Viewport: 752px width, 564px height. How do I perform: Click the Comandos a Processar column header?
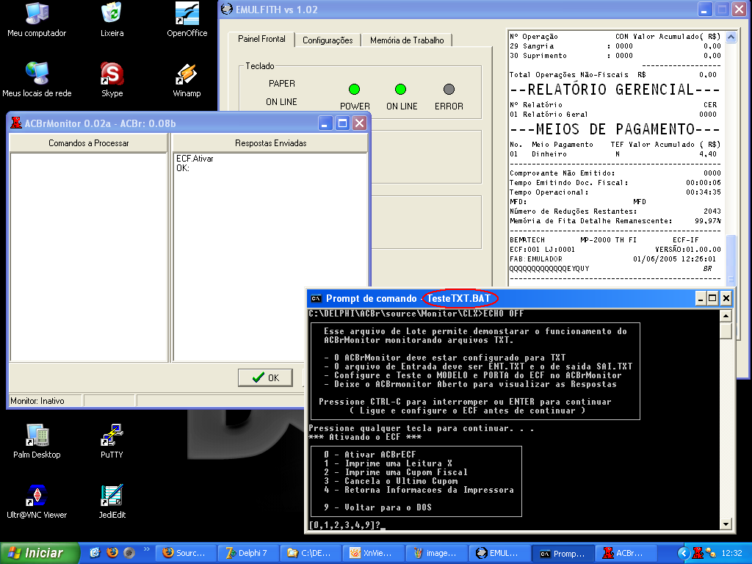point(88,143)
